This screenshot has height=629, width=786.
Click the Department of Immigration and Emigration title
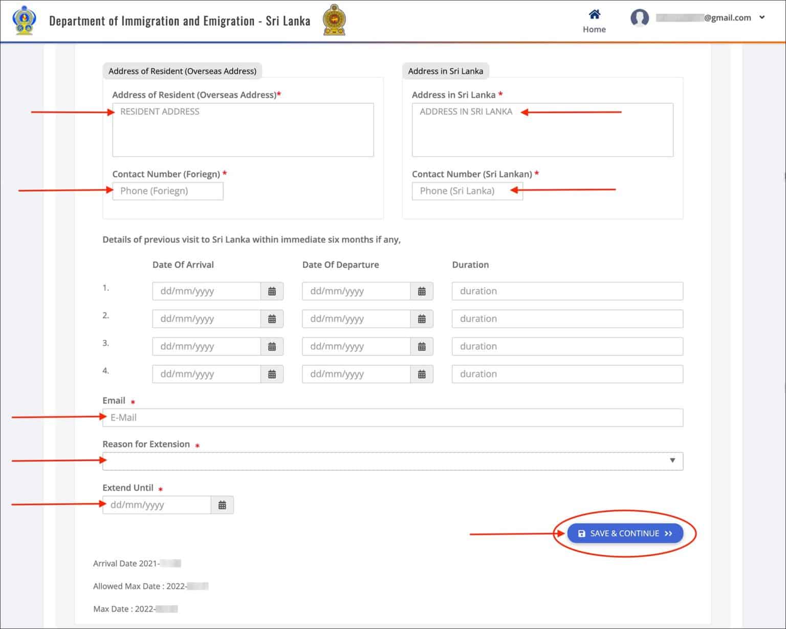(180, 21)
